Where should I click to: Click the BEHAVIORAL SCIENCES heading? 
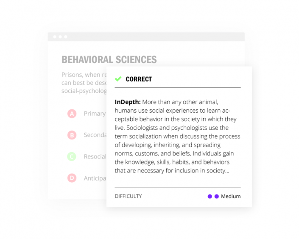point(109,60)
